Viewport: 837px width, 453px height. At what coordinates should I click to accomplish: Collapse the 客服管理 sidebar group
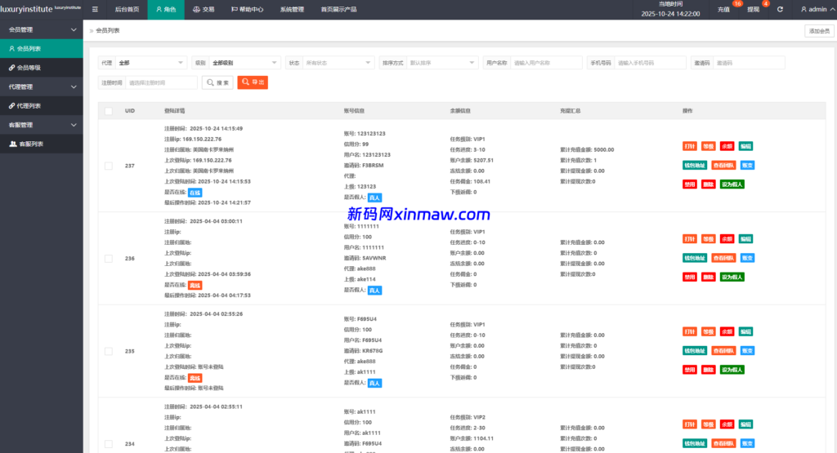[41, 125]
